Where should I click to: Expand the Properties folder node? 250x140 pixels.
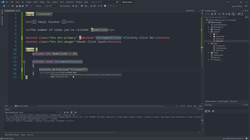(x=209, y=30)
